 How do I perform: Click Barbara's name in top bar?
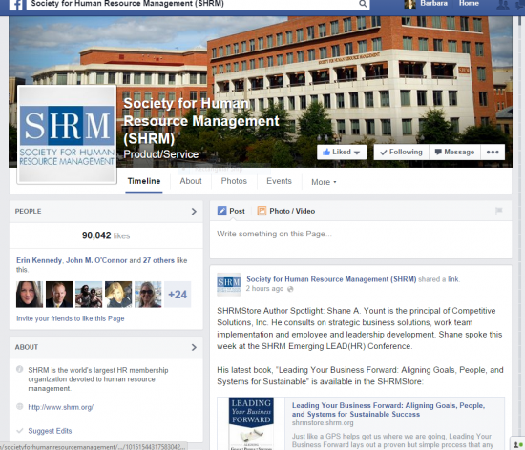(x=433, y=4)
